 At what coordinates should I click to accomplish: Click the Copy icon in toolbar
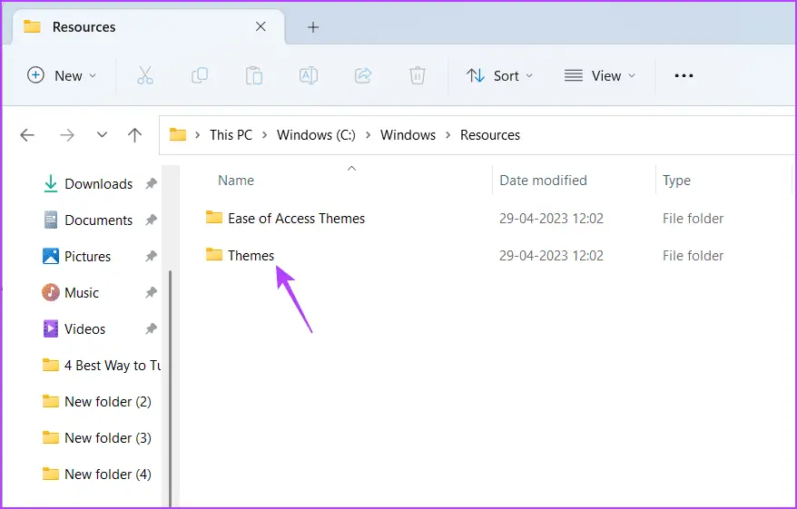[x=200, y=75]
